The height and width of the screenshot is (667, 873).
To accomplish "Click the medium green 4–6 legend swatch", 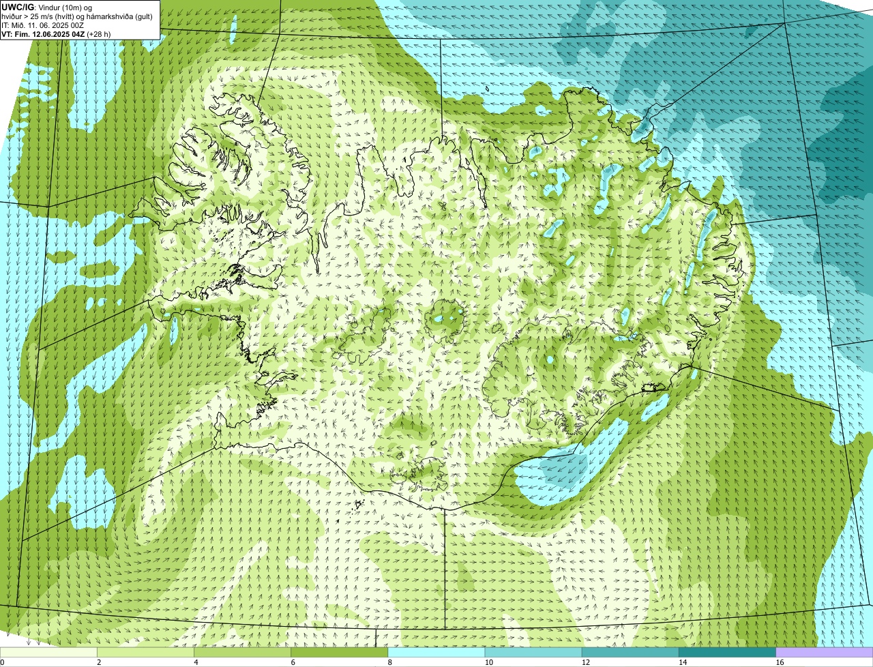I will pos(243,652).
